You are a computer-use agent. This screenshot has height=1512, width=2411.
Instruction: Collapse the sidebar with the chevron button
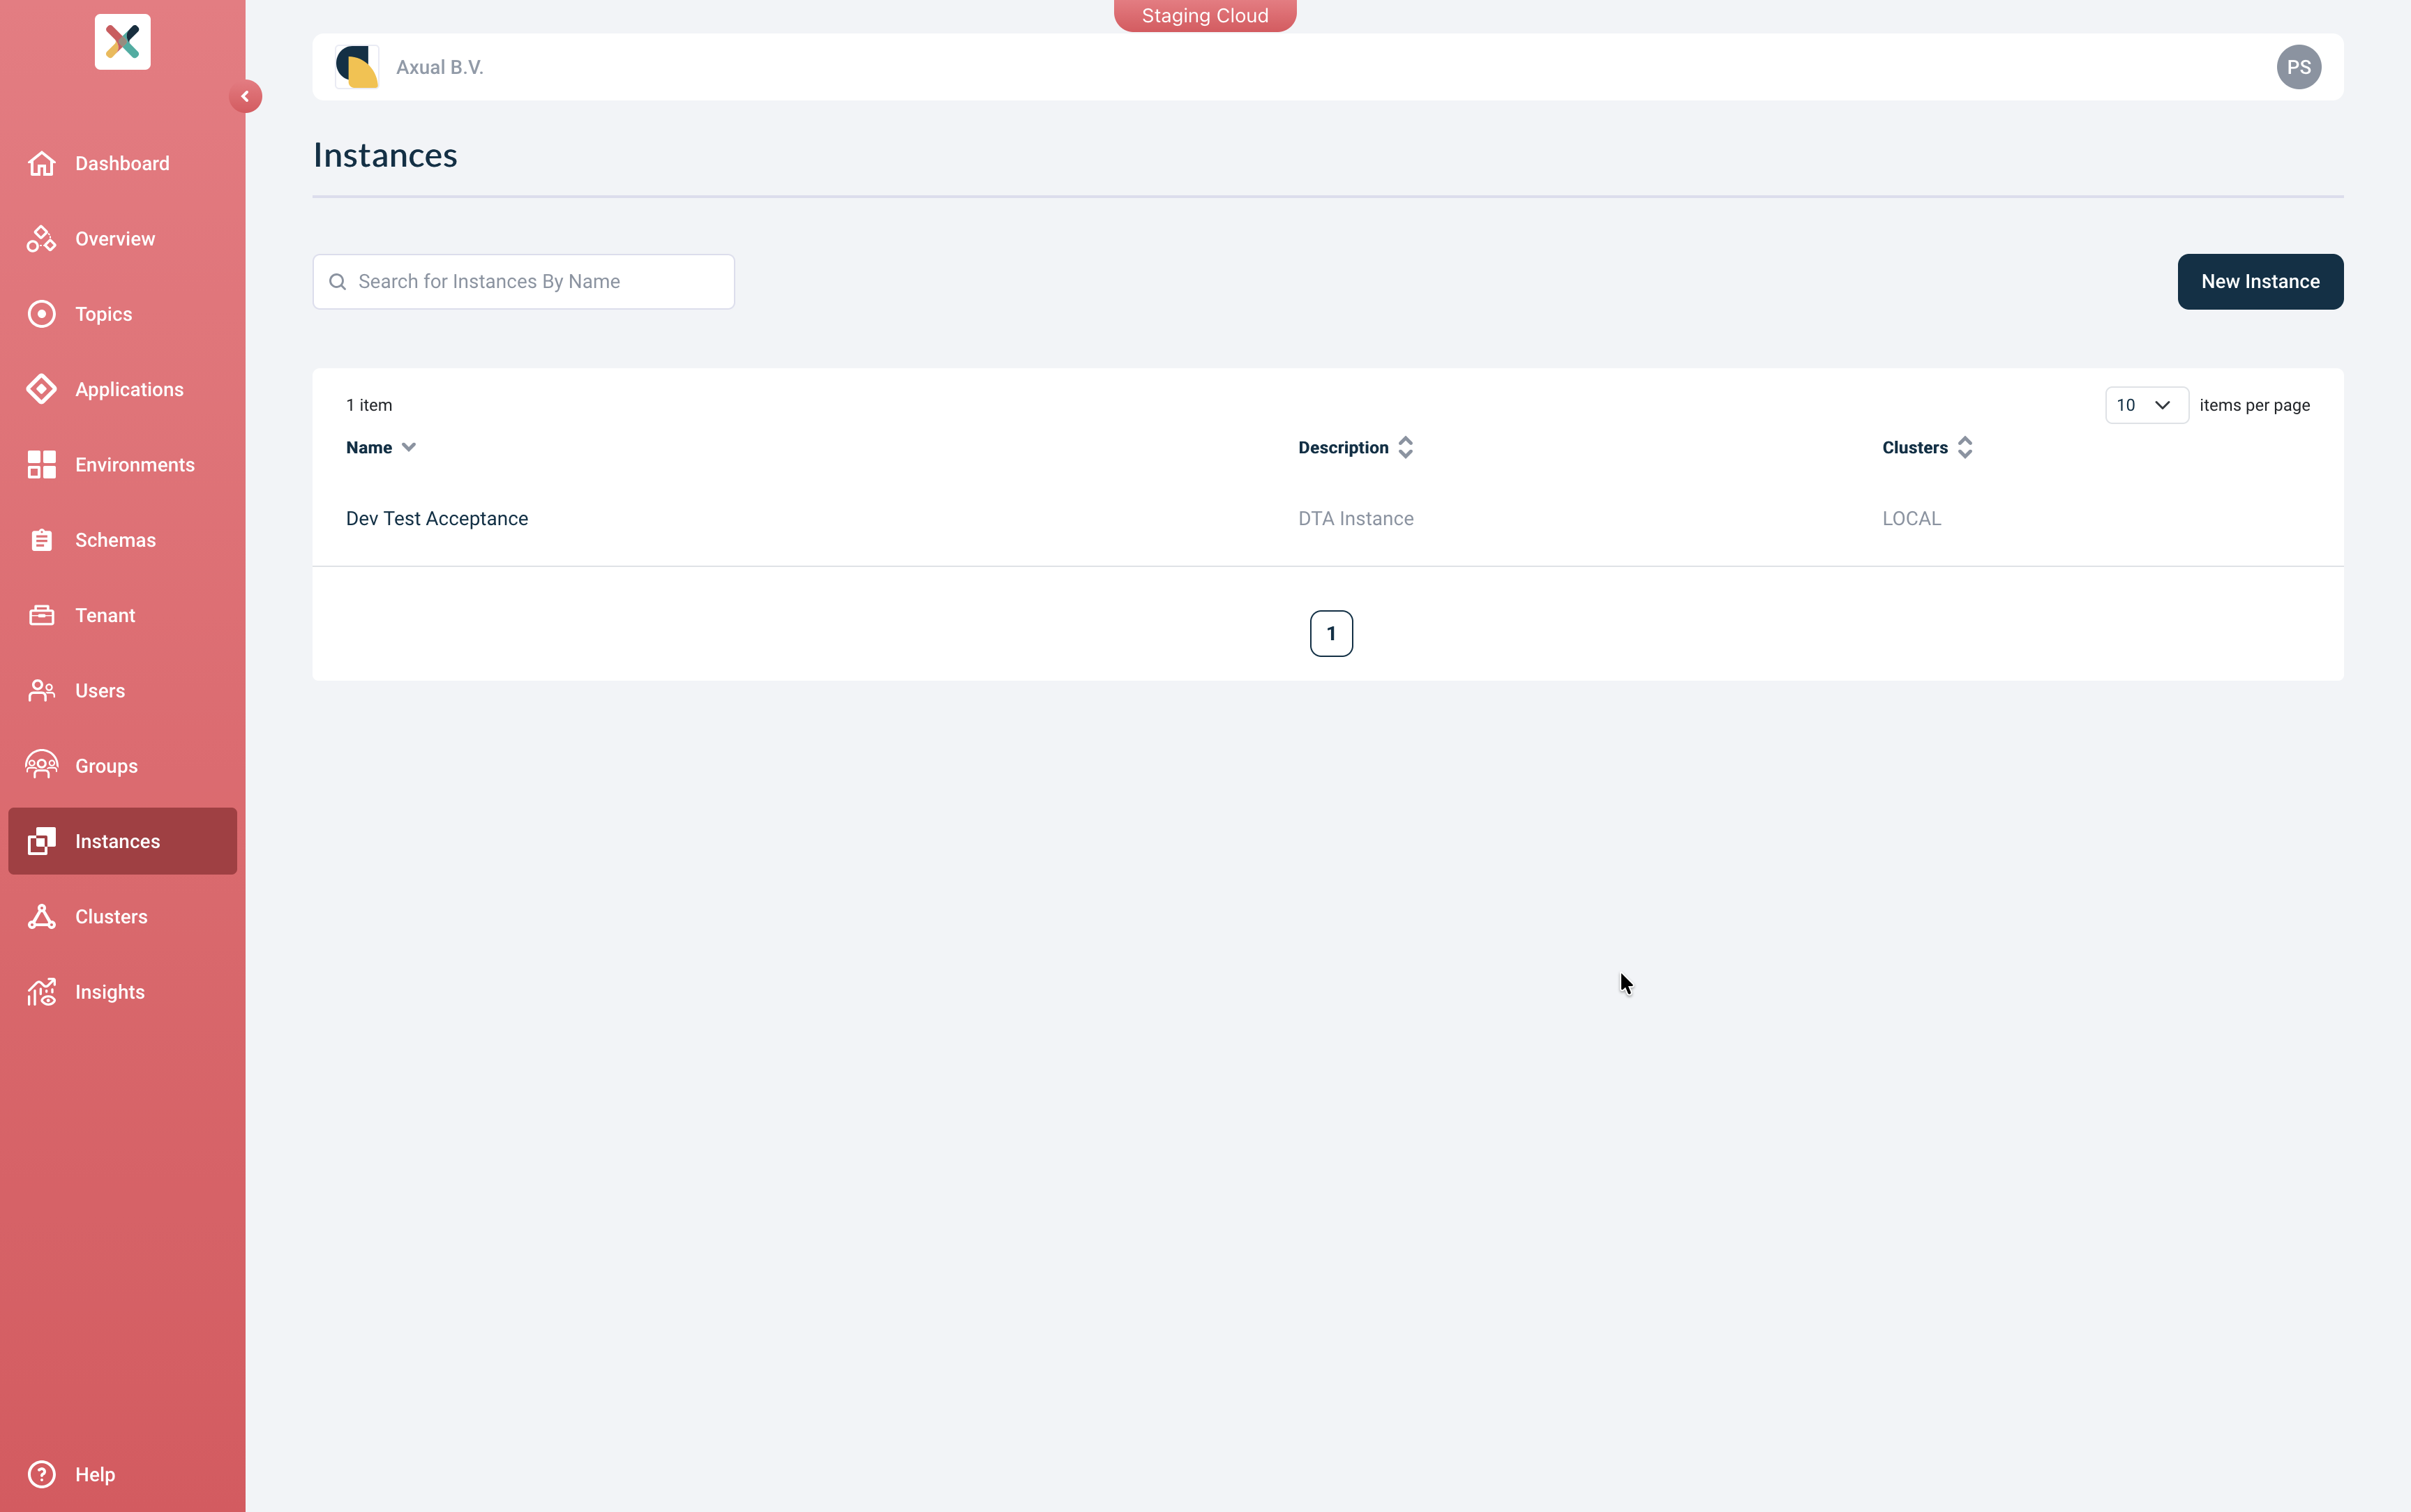pos(246,96)
